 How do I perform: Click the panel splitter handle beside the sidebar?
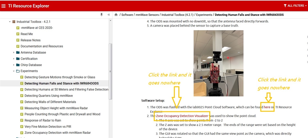click(110, 71)
